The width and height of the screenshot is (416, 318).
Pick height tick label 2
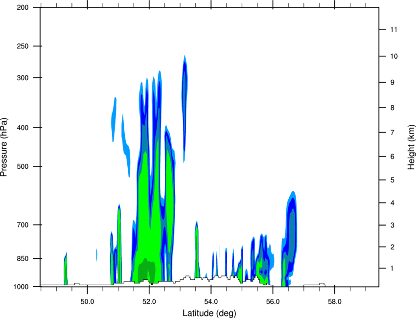pos(393,247)
